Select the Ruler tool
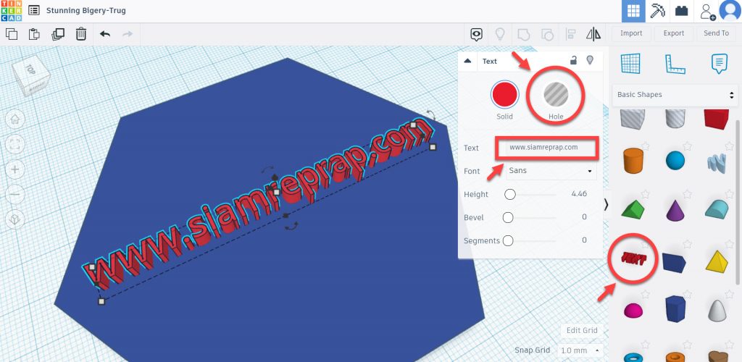This screenshot has height=362, width=742. [x=675, y=64]
